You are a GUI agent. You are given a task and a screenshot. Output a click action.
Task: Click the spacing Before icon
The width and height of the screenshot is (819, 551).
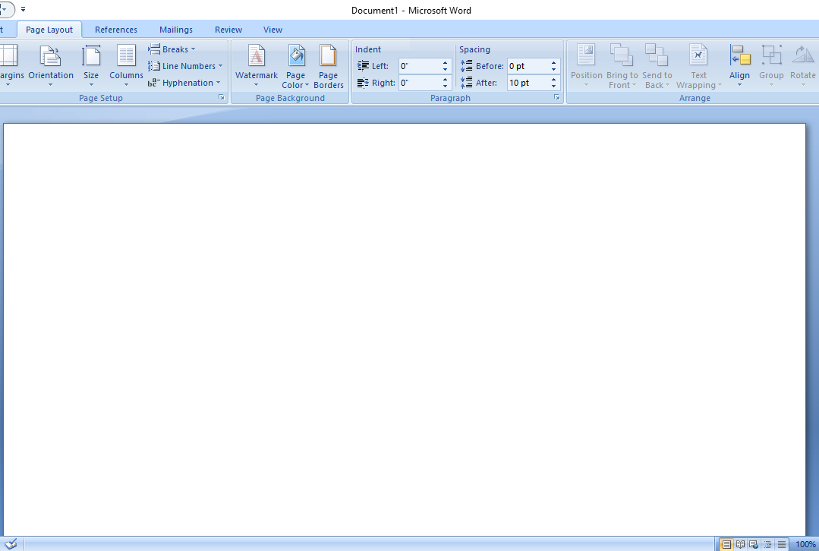click(467, 66)
